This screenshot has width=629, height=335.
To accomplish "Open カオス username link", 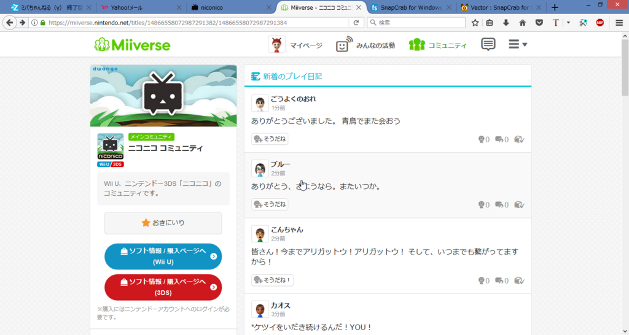I will [280, 306].
